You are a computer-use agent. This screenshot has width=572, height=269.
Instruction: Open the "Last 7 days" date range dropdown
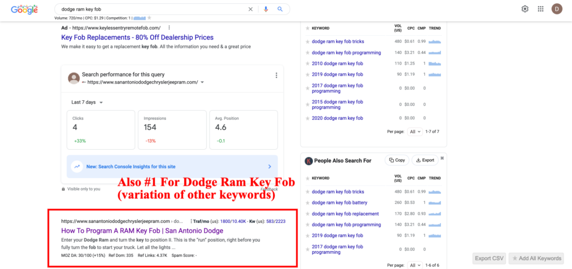[88, 102]
